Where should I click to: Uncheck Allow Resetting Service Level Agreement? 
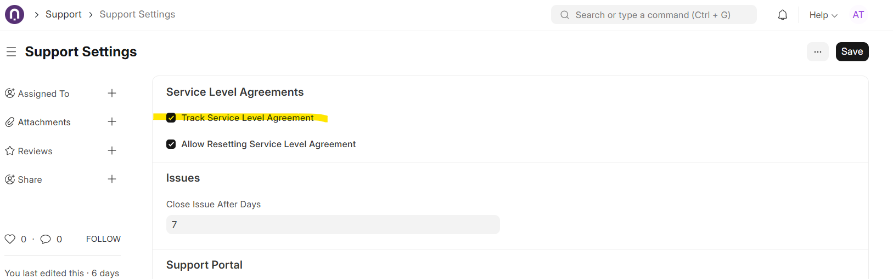[x=171, y=144]
